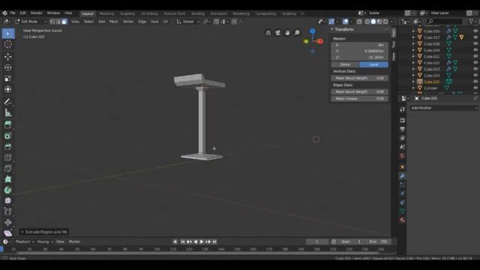This screenshot has width=480, height=270.
Task: Switch to solid viewport shading
Action: click(373, 22)
